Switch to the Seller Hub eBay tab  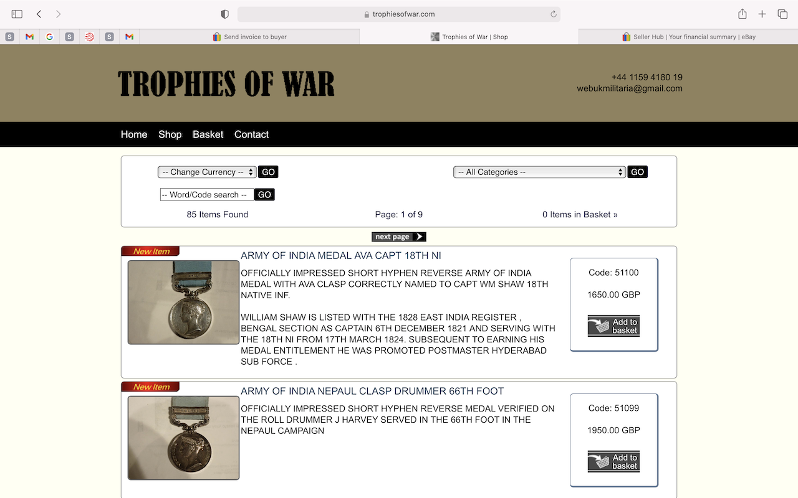[688, 37]
